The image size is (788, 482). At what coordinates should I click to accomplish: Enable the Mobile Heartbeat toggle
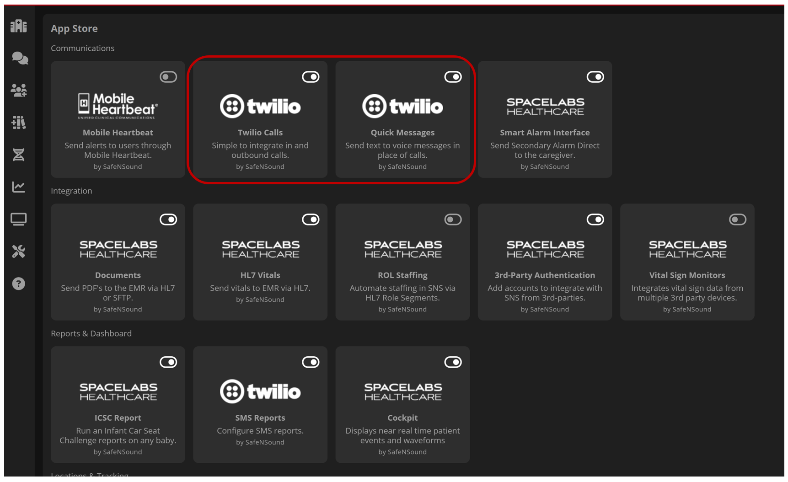click(168, 77)
